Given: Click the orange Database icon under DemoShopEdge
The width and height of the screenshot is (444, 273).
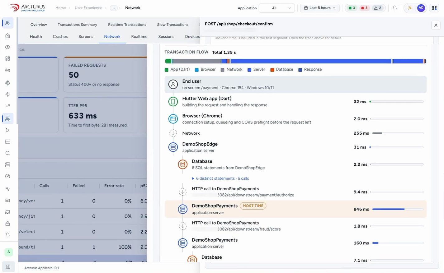Looking at the screenshot, I should [183, 164].
